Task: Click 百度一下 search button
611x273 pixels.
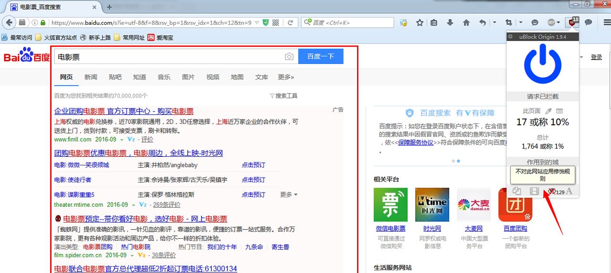Action: [321, 56]
